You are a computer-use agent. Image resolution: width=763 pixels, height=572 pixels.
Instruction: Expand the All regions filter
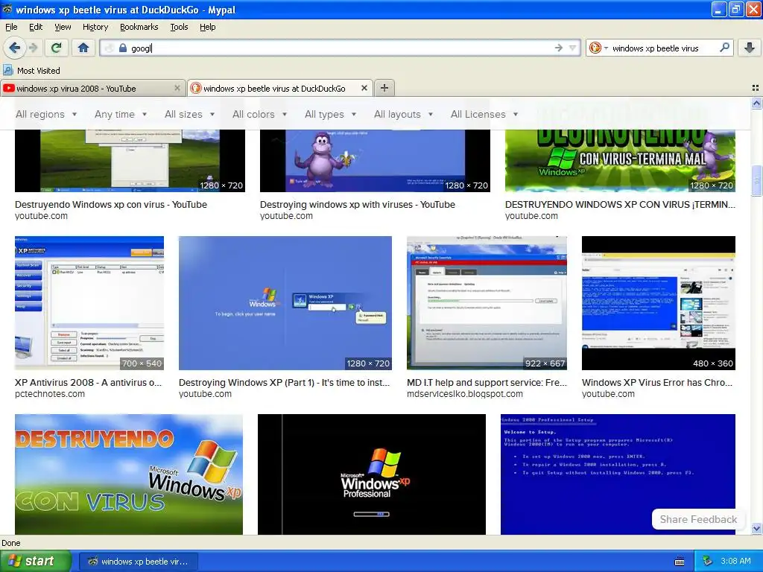pyautogui.click(x=46, y=114)
